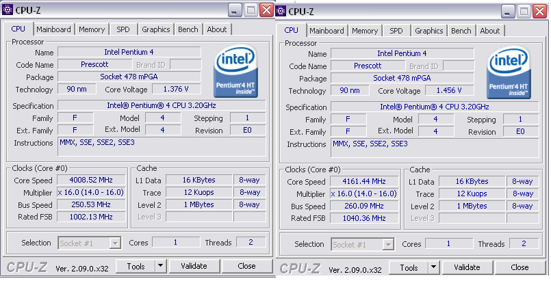Switch to Memory tab in right window
Image resolution: width=551 pixels, height=281 pixels.
[x=365, y=31]
